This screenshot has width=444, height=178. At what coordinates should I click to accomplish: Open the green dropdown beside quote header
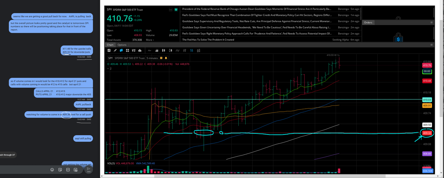point(176,10)
